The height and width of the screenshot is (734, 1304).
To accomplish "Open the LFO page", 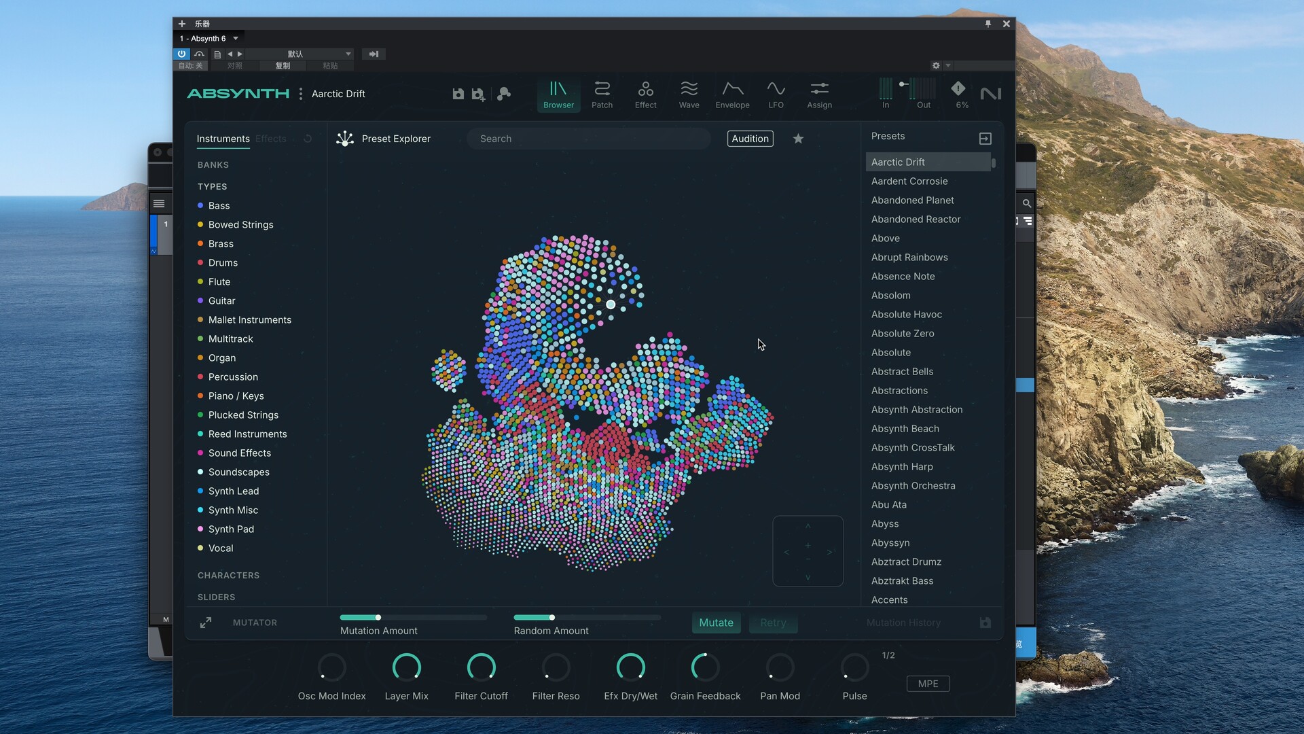I will click(x=776, y=94).
